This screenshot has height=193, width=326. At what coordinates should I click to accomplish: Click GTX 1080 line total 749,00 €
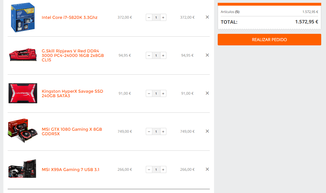tap(187, 132)
